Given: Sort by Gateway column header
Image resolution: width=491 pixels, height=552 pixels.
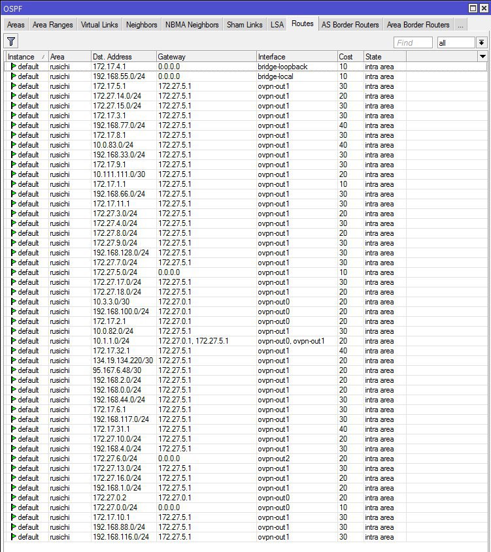Looking at the screenshot, I should [207, 57].
